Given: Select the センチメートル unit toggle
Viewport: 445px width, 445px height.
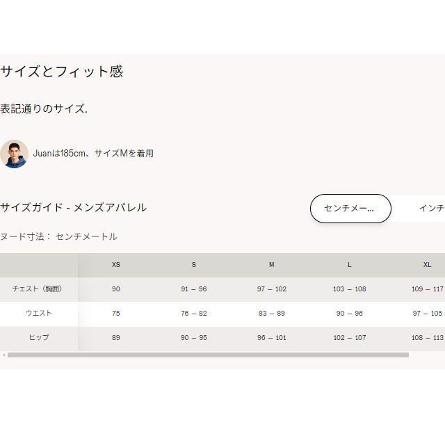Looking at the screenshot, I should click(x=350, y=209).
